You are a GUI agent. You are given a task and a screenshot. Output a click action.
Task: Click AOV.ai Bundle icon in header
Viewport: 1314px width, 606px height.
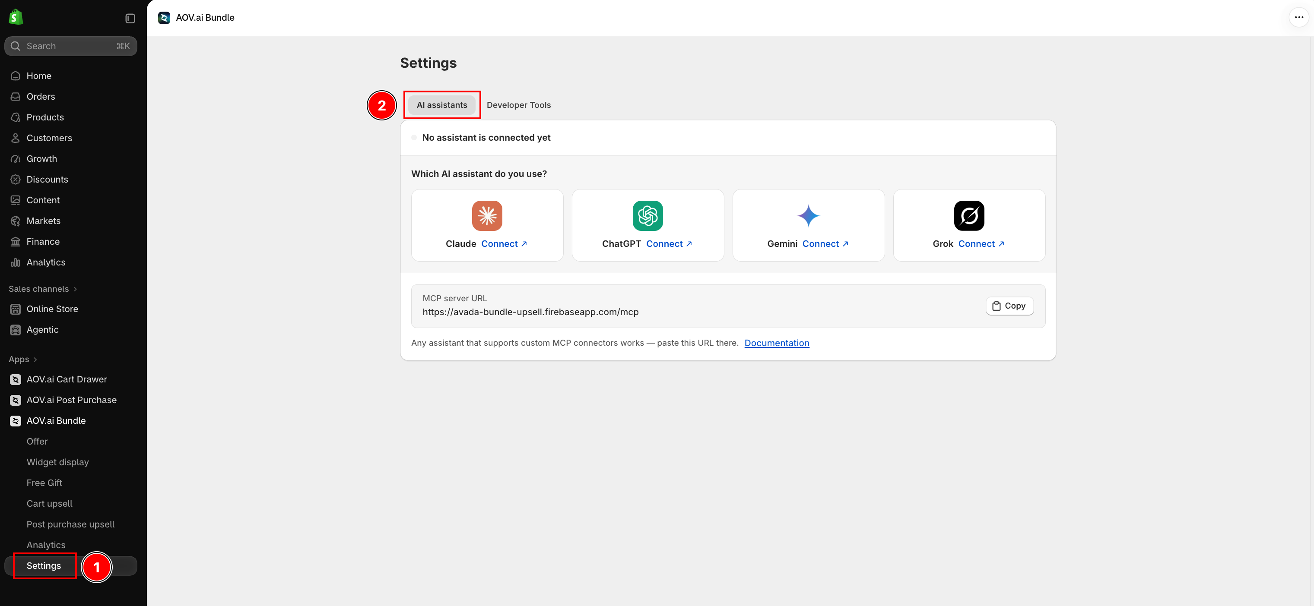tap(164, 18)
